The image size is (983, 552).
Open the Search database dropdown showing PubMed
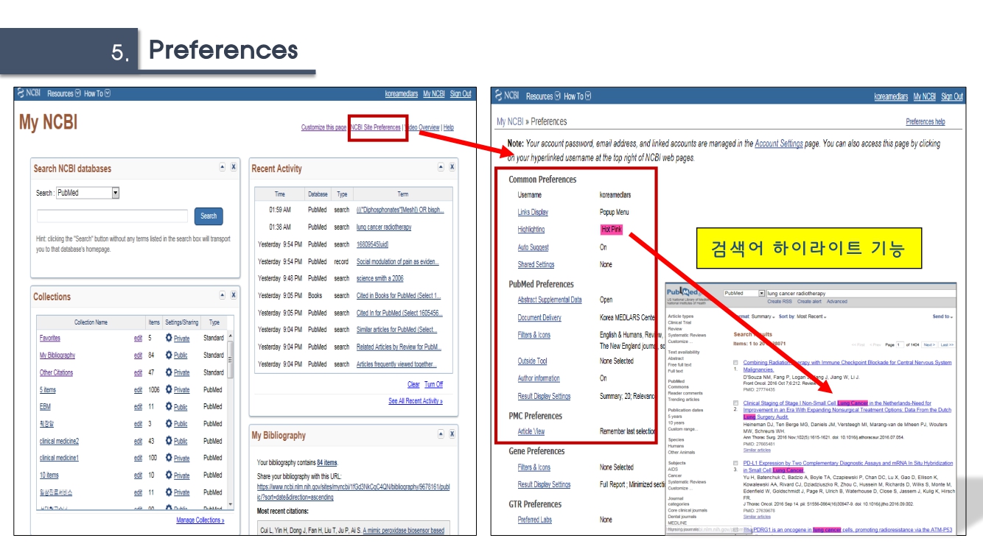pos(88,193)
